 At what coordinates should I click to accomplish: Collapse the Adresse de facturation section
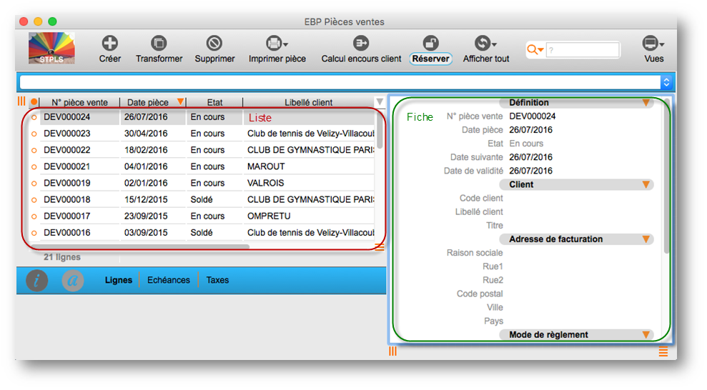(x=646, y=239)
